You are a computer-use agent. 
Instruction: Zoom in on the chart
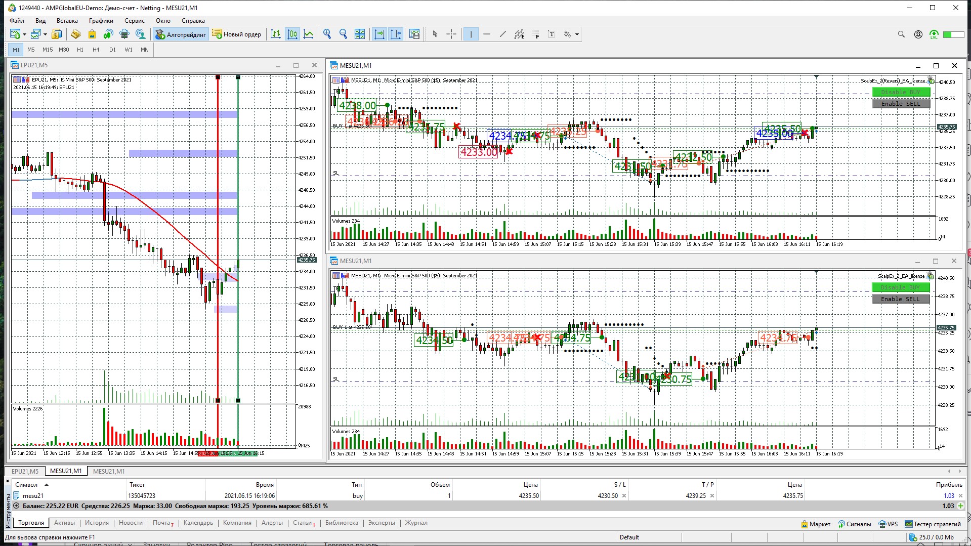point(327,34)
